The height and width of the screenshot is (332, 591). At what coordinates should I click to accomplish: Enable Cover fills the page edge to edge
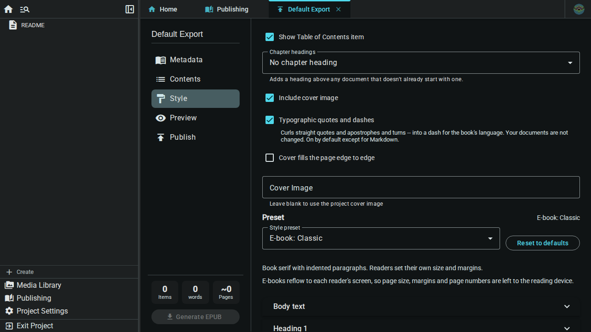click(x=270, y=158)
